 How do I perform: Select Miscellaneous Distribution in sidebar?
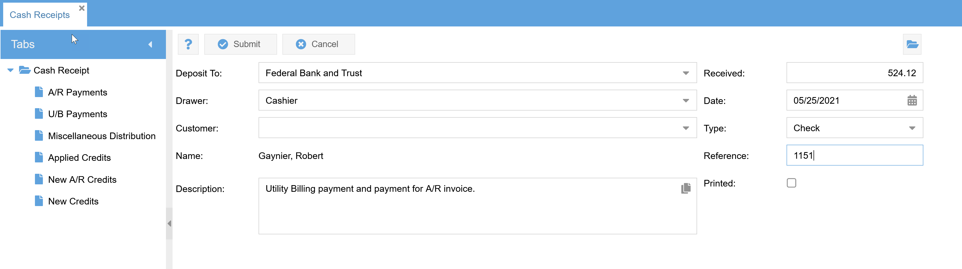point(102,136)
